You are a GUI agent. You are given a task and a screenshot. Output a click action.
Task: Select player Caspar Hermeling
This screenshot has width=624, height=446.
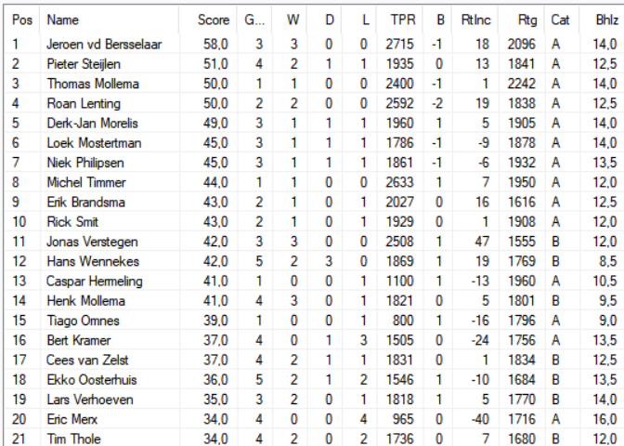click(x=315, y=282)
